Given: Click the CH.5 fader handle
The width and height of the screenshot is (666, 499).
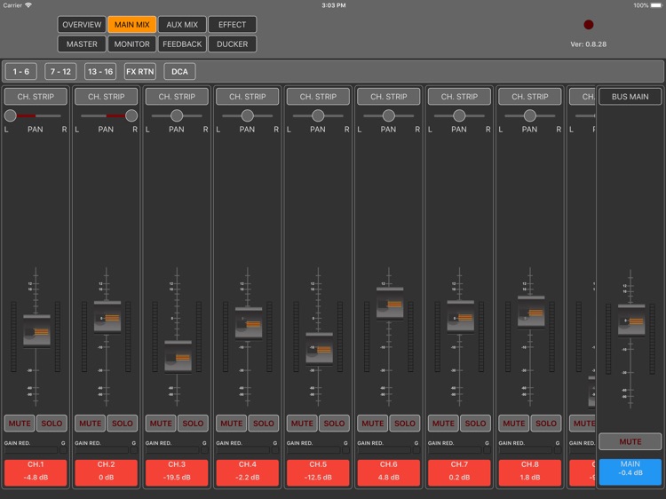Looking at the screenshot, I should [318, 346].
